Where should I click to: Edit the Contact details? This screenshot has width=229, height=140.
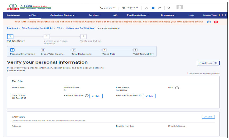(208, 117)
